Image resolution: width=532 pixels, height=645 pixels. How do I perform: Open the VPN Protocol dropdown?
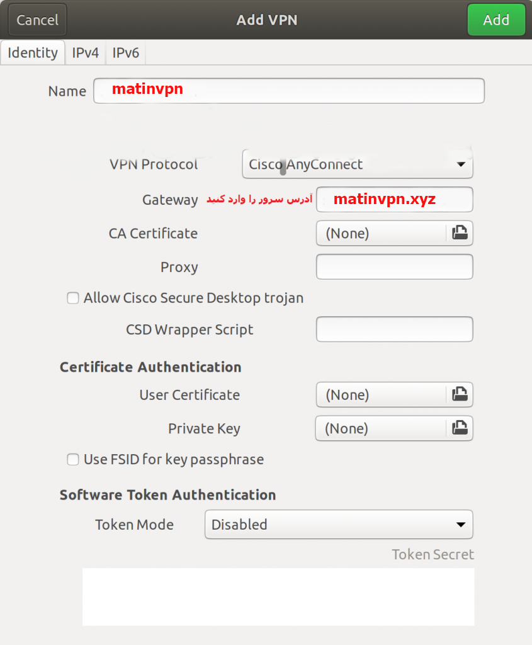pos(357,165)
